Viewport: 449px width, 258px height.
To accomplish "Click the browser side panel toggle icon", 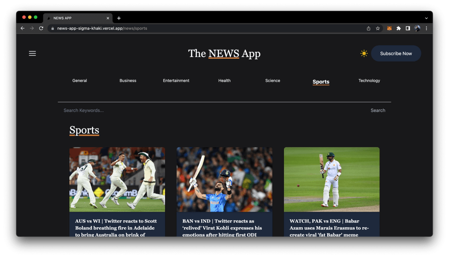I will [408, 28].
